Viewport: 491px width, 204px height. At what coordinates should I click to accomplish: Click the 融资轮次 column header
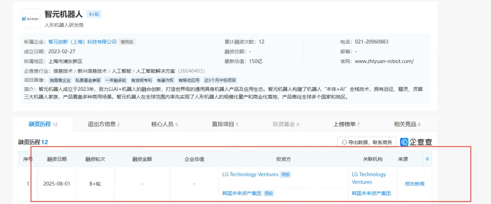pos(95,159)
